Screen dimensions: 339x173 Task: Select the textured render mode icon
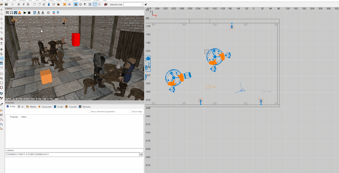coord(16,13)
